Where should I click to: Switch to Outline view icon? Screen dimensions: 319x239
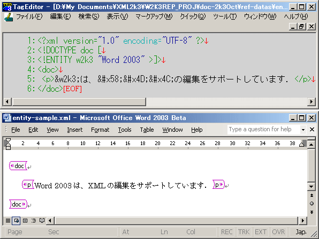33,220
